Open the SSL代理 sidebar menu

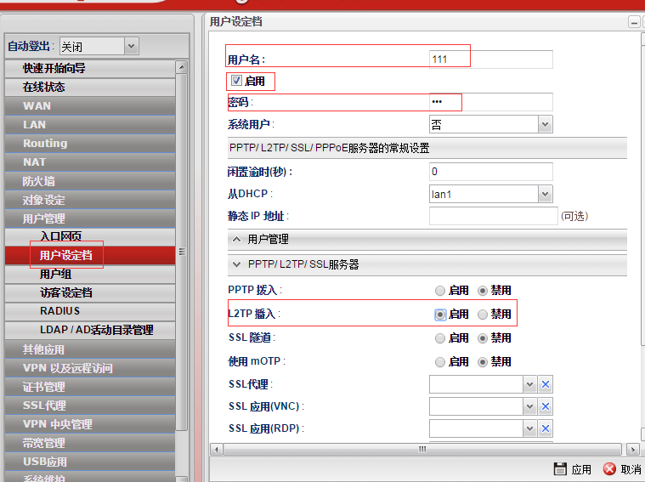point(90,405)
